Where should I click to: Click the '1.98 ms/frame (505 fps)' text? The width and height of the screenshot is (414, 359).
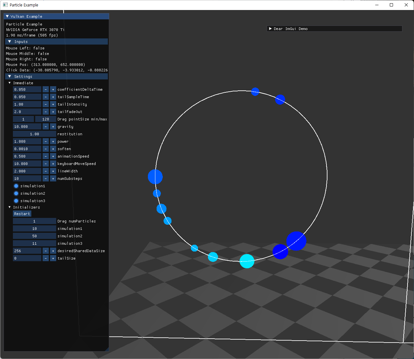tap(32, 35)
